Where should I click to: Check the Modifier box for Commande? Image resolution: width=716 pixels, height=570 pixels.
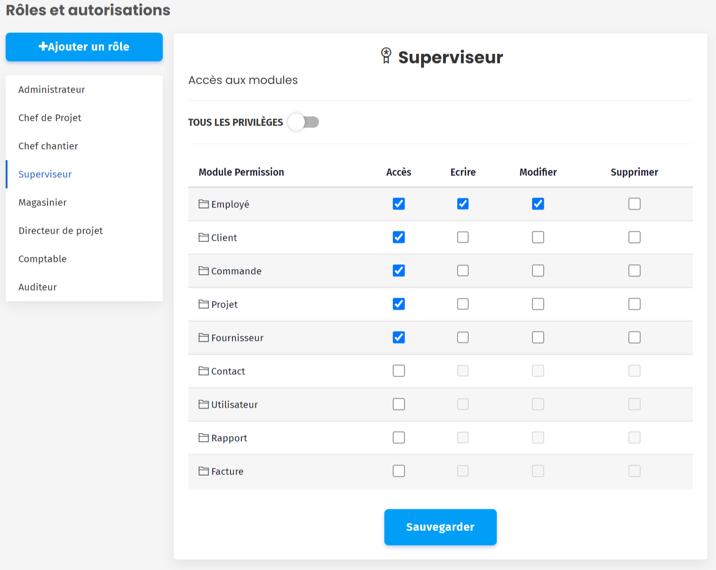point(538,270)
